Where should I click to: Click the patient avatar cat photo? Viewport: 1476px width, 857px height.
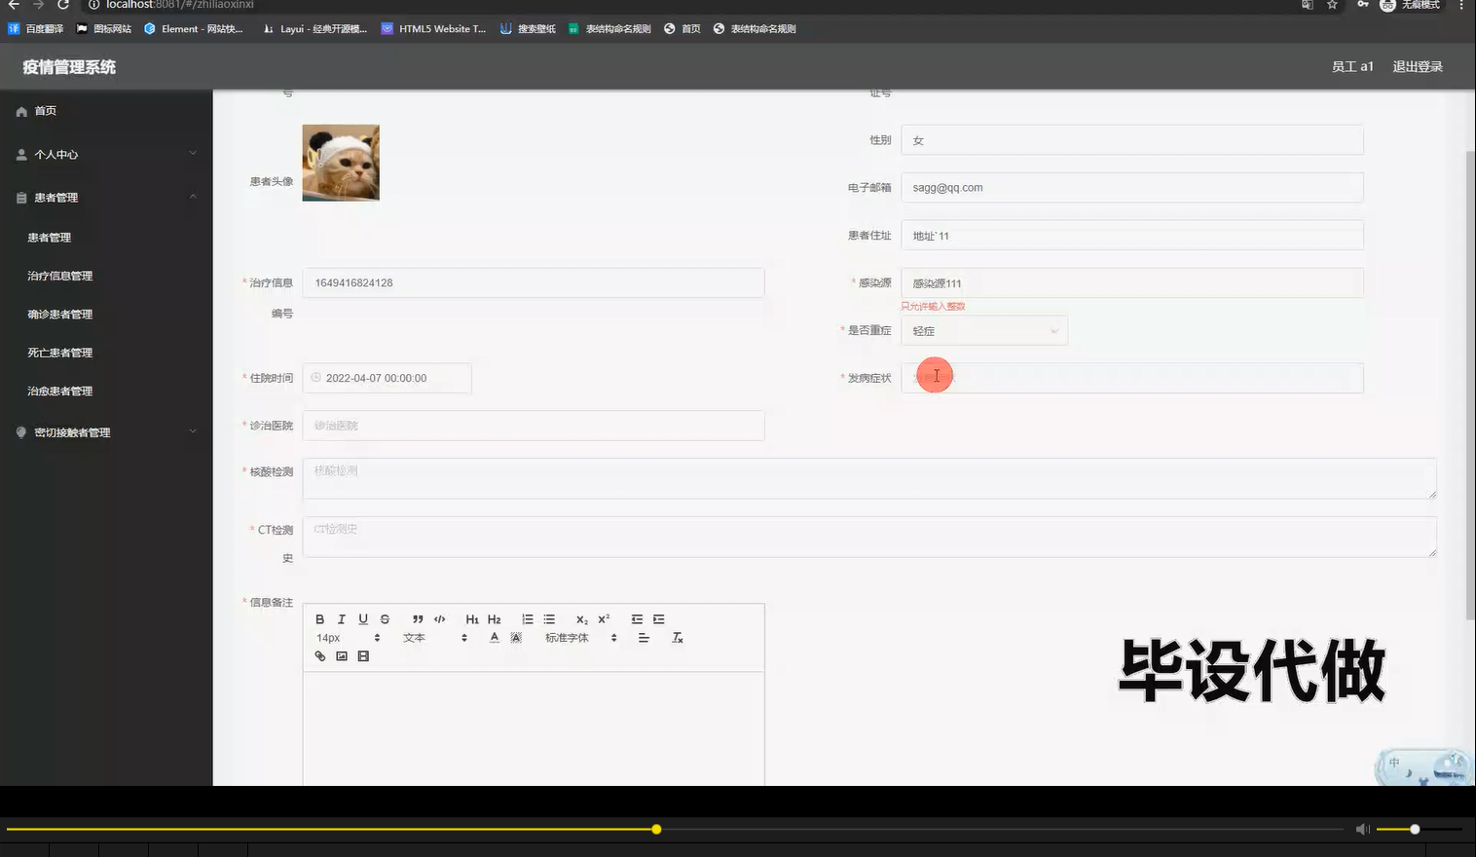tap(340, 162)
